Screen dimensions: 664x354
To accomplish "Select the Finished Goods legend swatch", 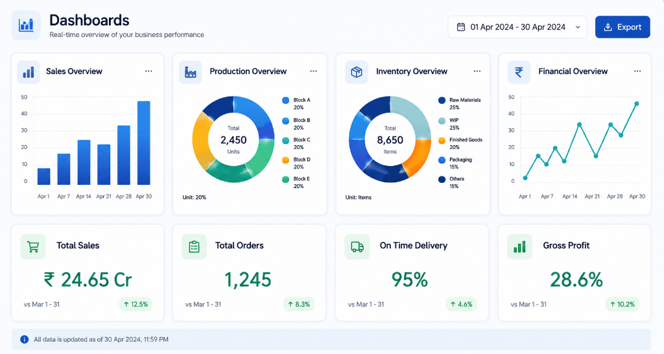I will click(442, 140).
